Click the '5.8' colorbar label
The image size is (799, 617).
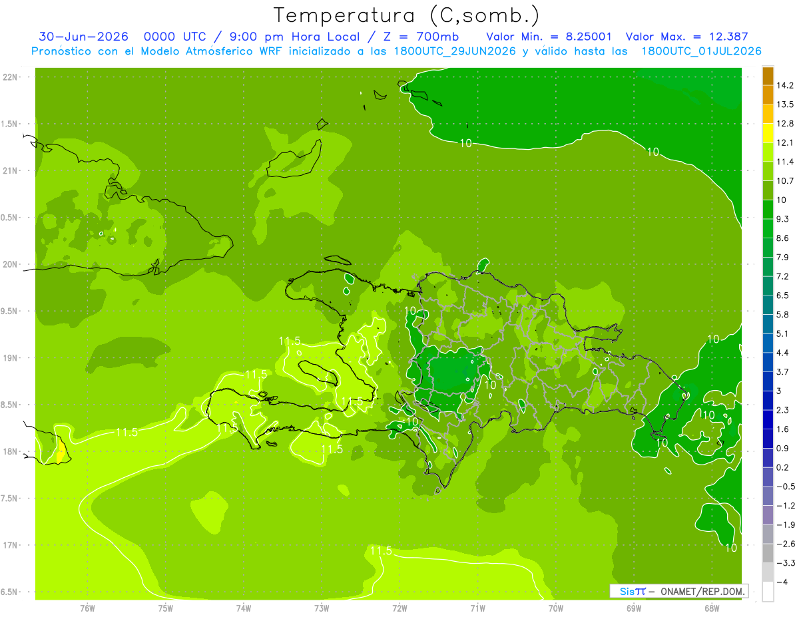click(x=783, y=314)
